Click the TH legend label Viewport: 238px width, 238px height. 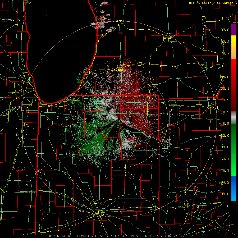click(x=227, y=206)
